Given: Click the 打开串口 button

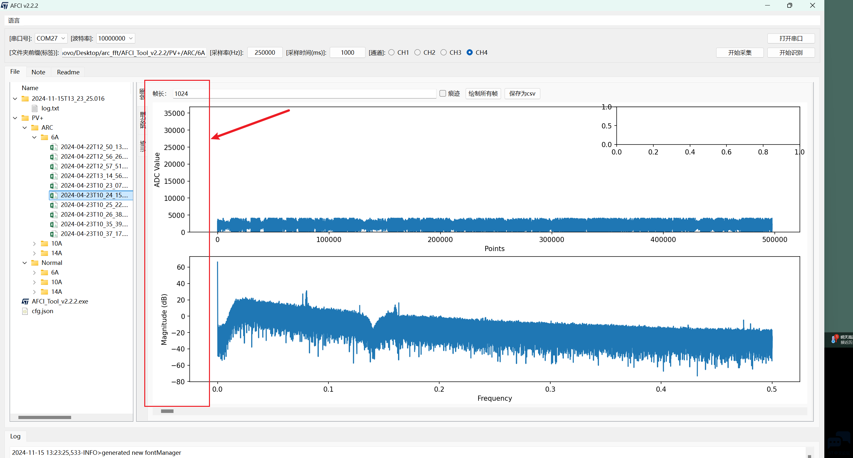Looking at the screenshot, I should point(791,38).
